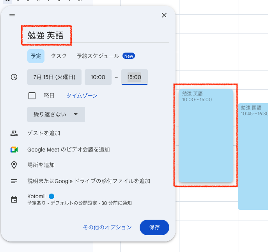Enable the 終日 all-day checkbox

click(32, 96)
